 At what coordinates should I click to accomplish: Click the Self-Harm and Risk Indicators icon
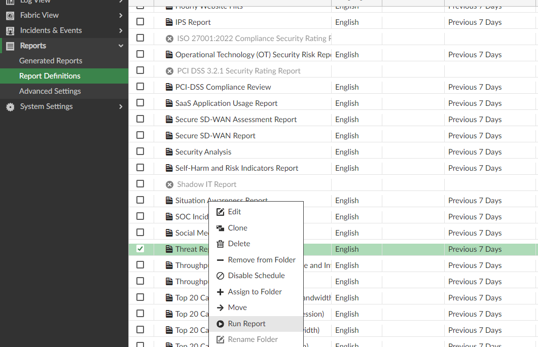[169, 168]
